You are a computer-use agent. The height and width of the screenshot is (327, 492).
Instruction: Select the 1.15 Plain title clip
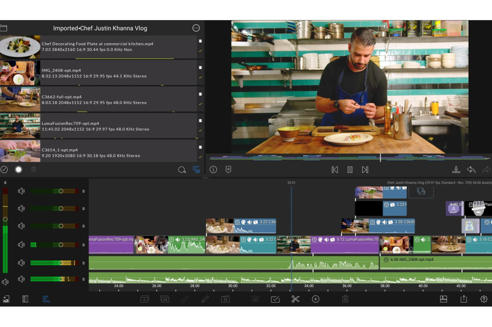tap(478, 208)
